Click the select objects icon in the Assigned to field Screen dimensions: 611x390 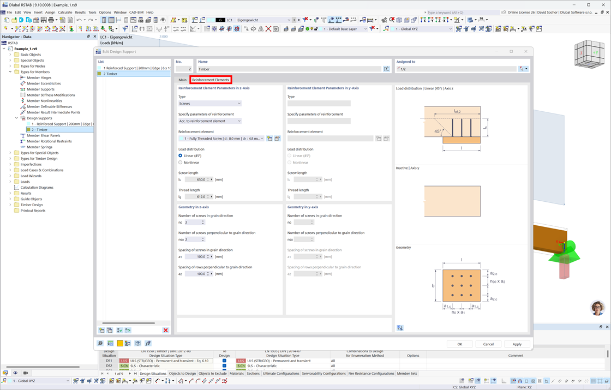[521, 69]
